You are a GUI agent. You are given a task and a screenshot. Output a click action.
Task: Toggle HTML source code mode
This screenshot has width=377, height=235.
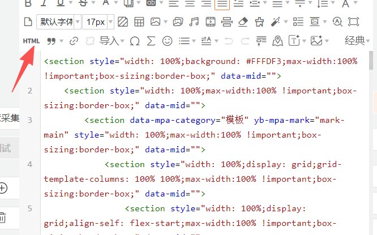point(32,41)
